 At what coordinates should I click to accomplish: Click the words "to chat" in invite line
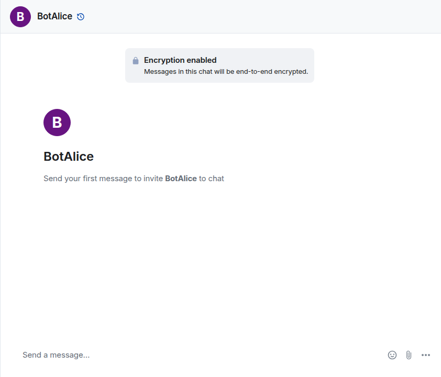(x=212, y=179)
